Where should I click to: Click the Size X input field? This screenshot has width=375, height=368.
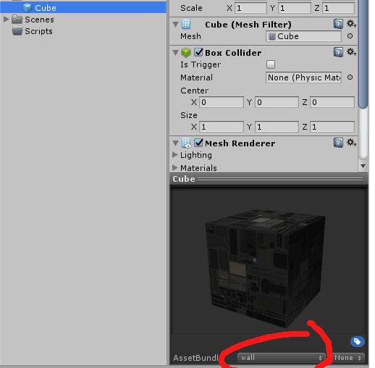[222, 127]
